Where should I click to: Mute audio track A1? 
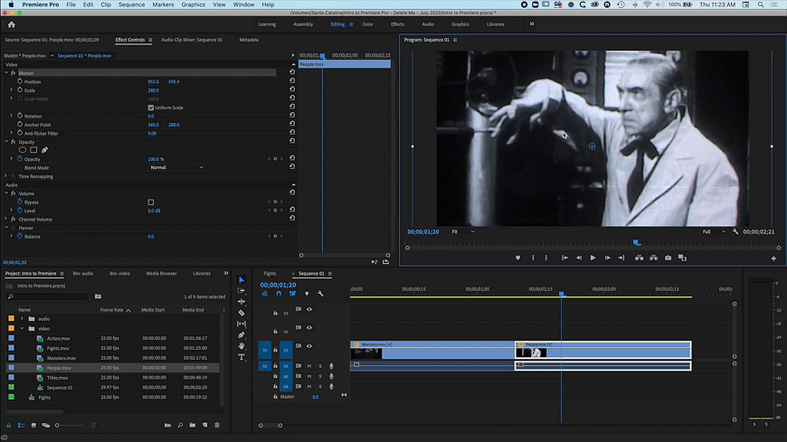coord(309,366)
